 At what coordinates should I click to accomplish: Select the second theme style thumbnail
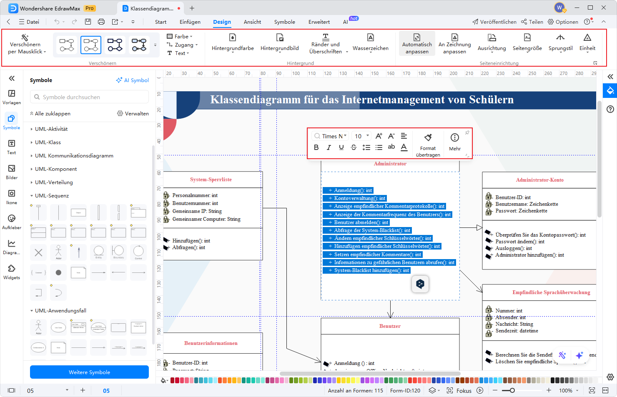(x=91, y=45)
